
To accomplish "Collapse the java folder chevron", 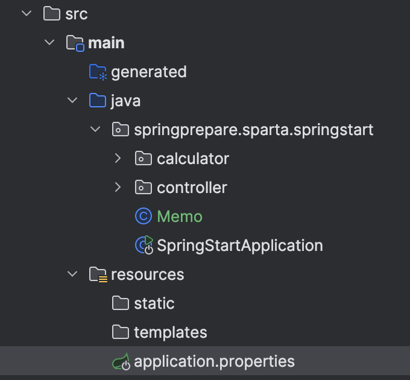I will coord(72,101).
